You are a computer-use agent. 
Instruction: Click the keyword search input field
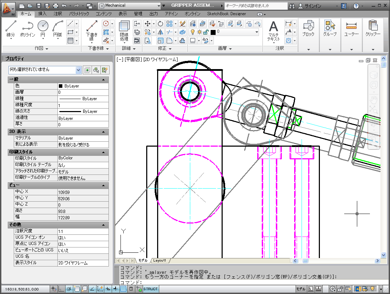pos(256,6)
